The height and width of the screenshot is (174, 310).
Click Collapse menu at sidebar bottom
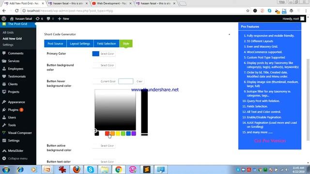18,159
